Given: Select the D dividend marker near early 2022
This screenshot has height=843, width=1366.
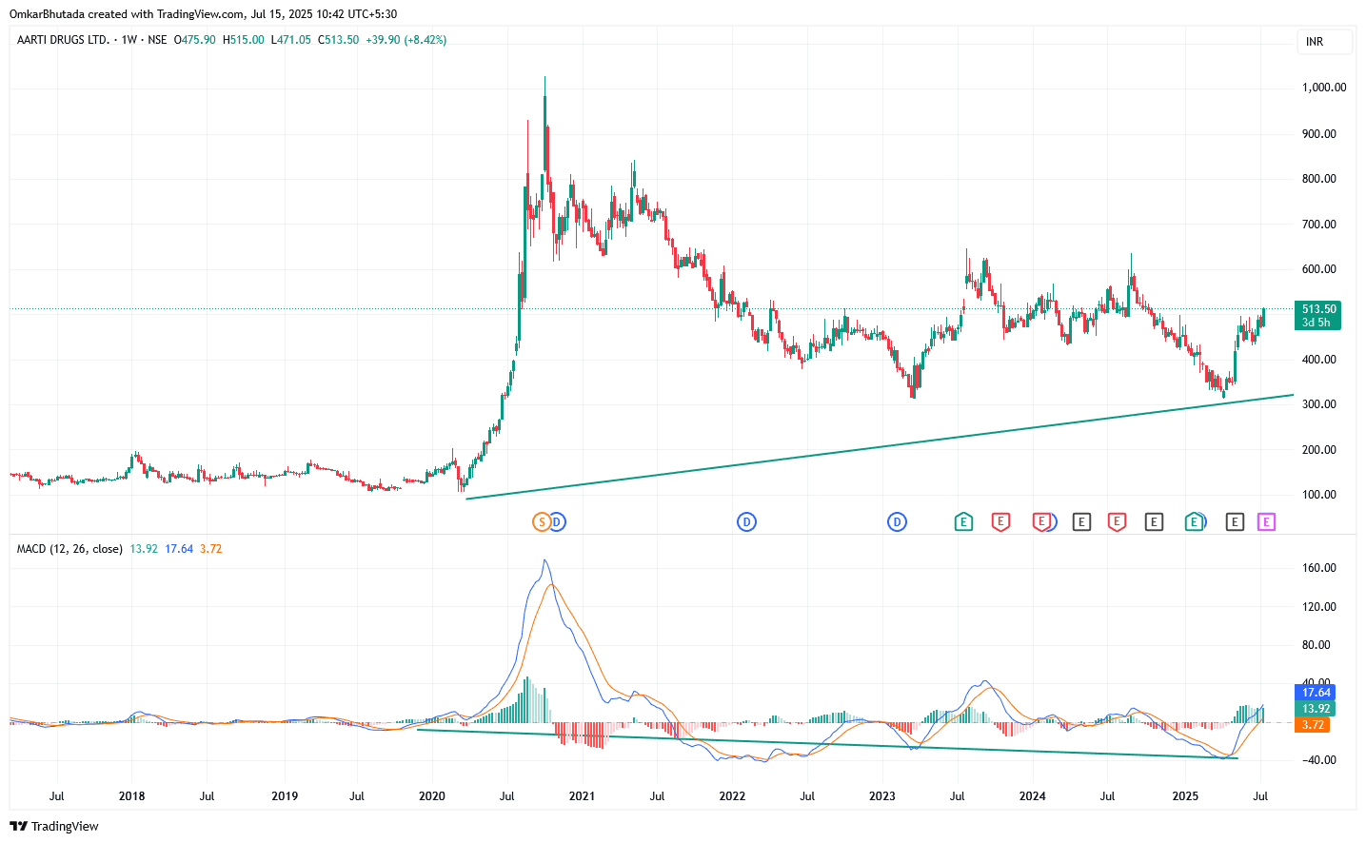Looking at the screenshot, I should pos(747,521).
